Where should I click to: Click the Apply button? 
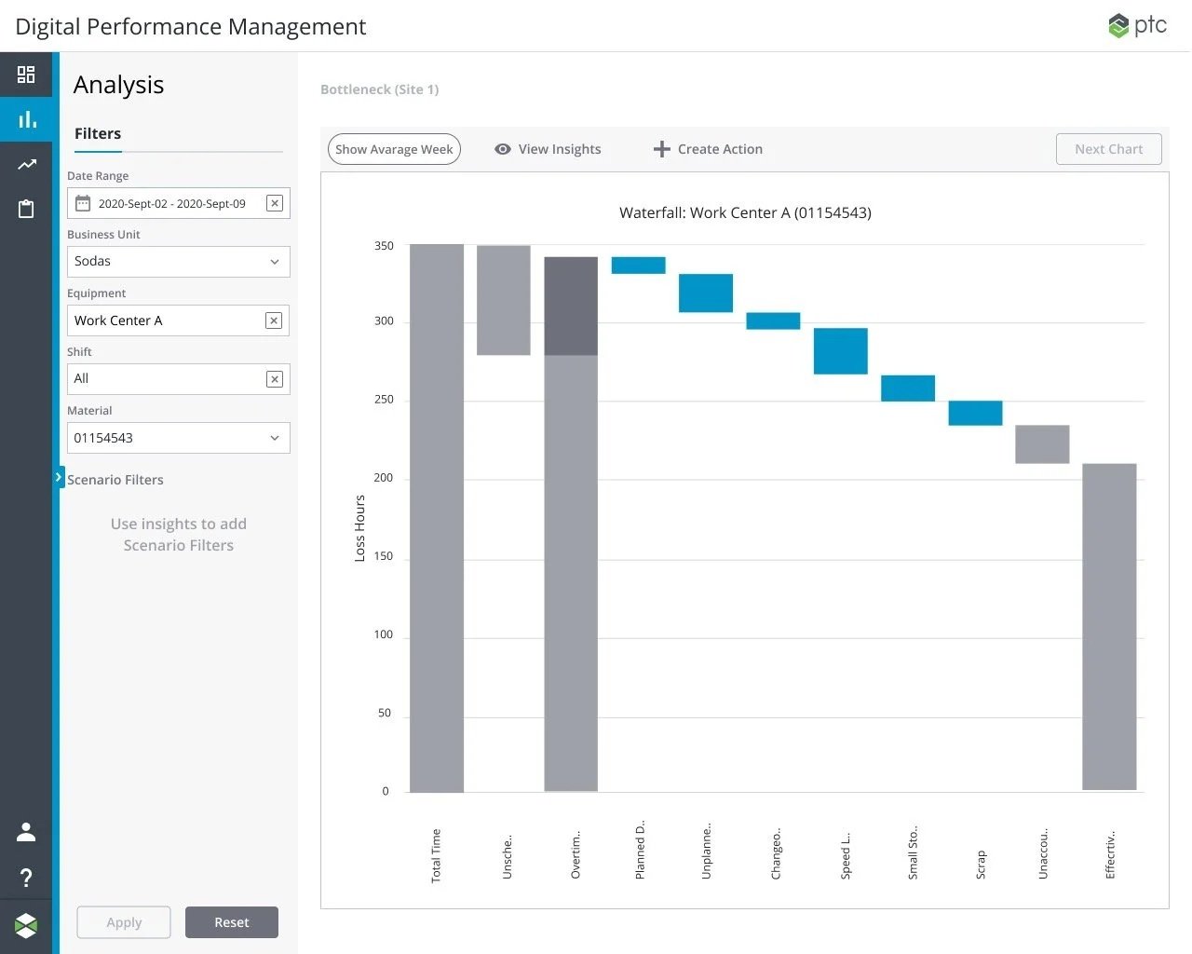click(x=124, y=922)
